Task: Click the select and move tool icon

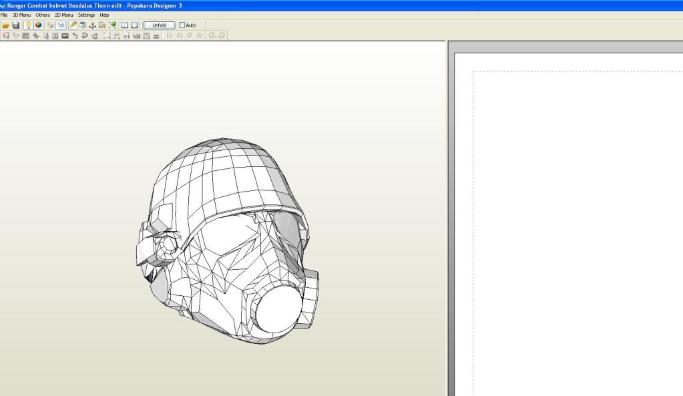Action: tap(6, 35)
